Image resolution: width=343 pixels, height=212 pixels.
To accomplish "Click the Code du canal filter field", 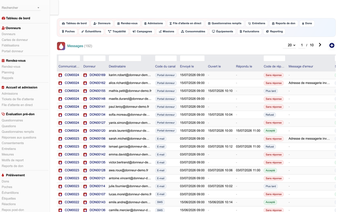I will tap(166, 58).
